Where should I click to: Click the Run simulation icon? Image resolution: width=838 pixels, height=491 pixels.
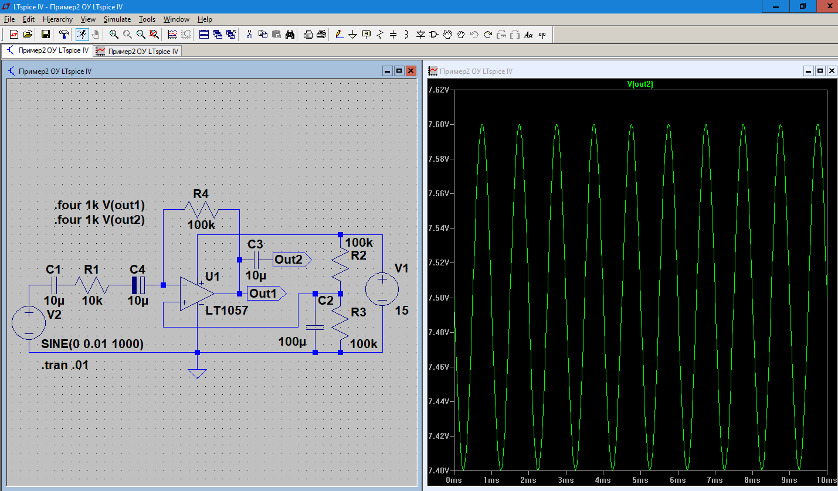point(82,35)
